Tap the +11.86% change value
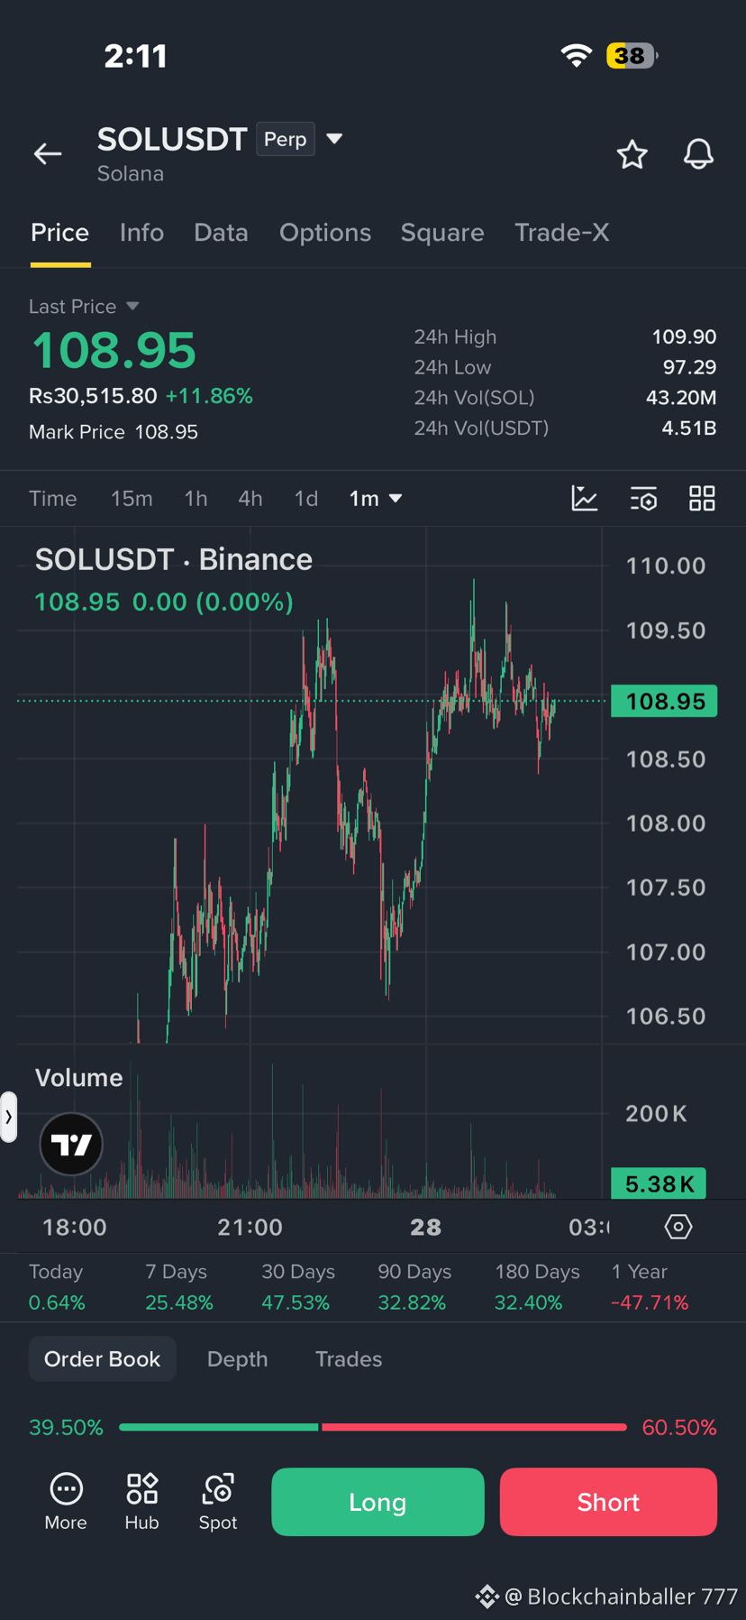The height and width of the screenshot is (1620, 746). pos(209,396)
